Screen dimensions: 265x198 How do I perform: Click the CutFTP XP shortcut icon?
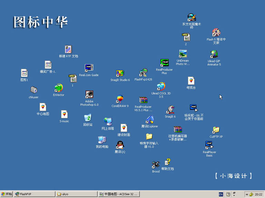pyautogui.click(x=216, y=131)
